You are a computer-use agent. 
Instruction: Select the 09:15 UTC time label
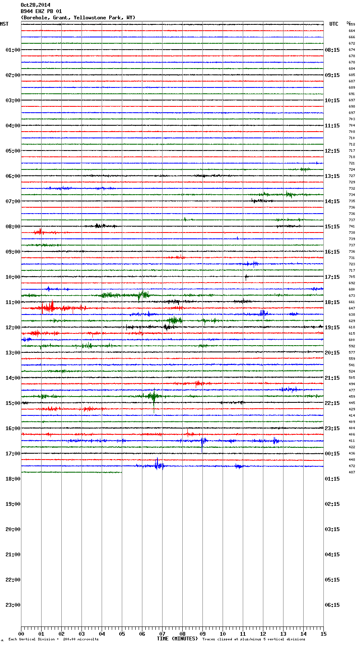tap(332, 75)
